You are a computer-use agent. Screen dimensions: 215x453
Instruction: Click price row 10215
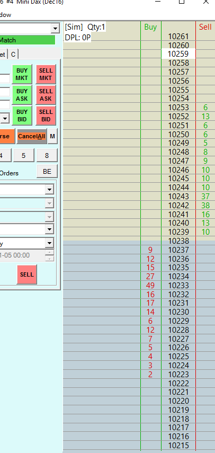tap(178, 446)
